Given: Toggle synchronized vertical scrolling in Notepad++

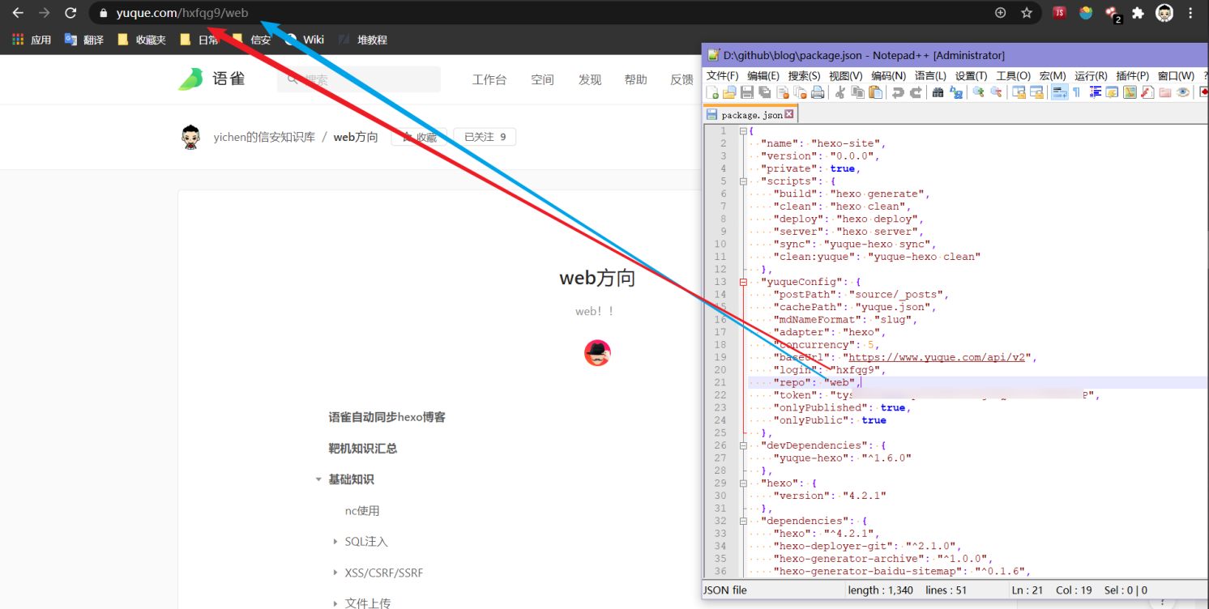Looking at the screenshot, I should point(1019,92).
